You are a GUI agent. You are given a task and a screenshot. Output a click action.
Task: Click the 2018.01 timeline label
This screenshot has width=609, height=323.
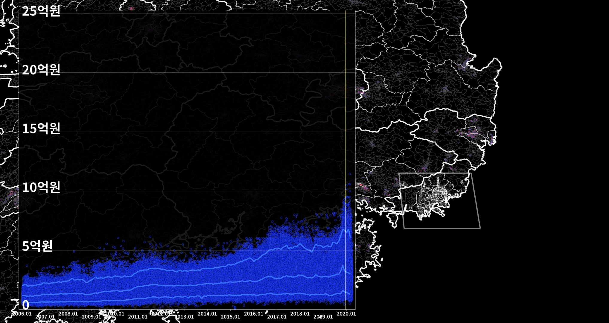pyautogui.click(x=300, y=314)
